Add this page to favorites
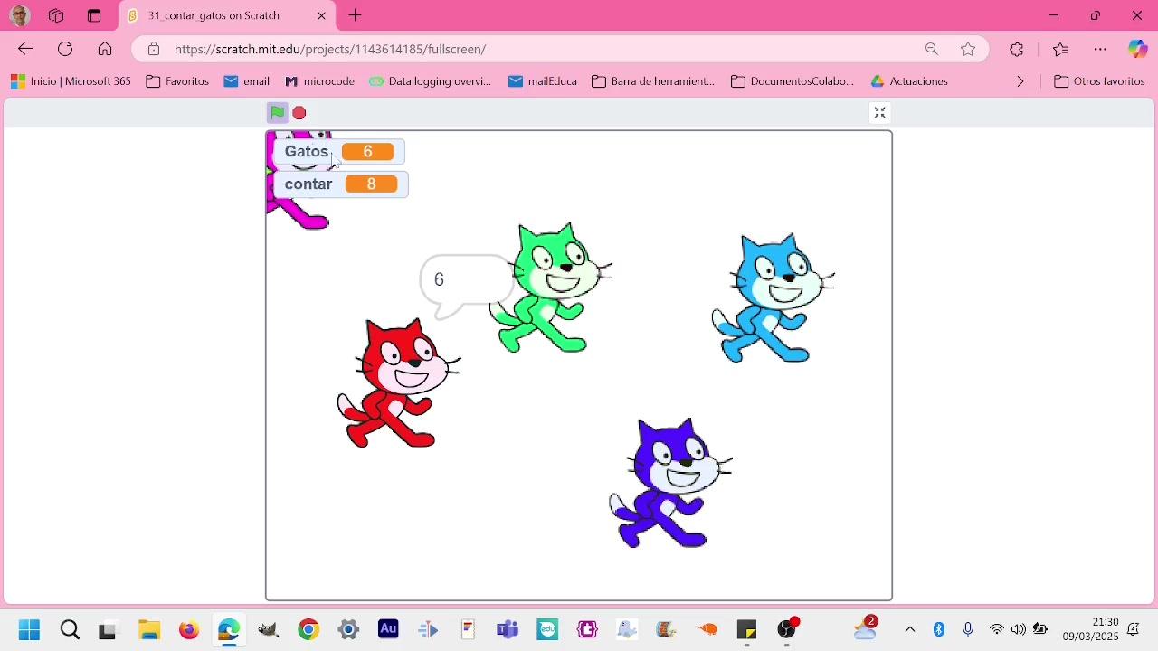The image size is (1158, 651). pos(968,50)
